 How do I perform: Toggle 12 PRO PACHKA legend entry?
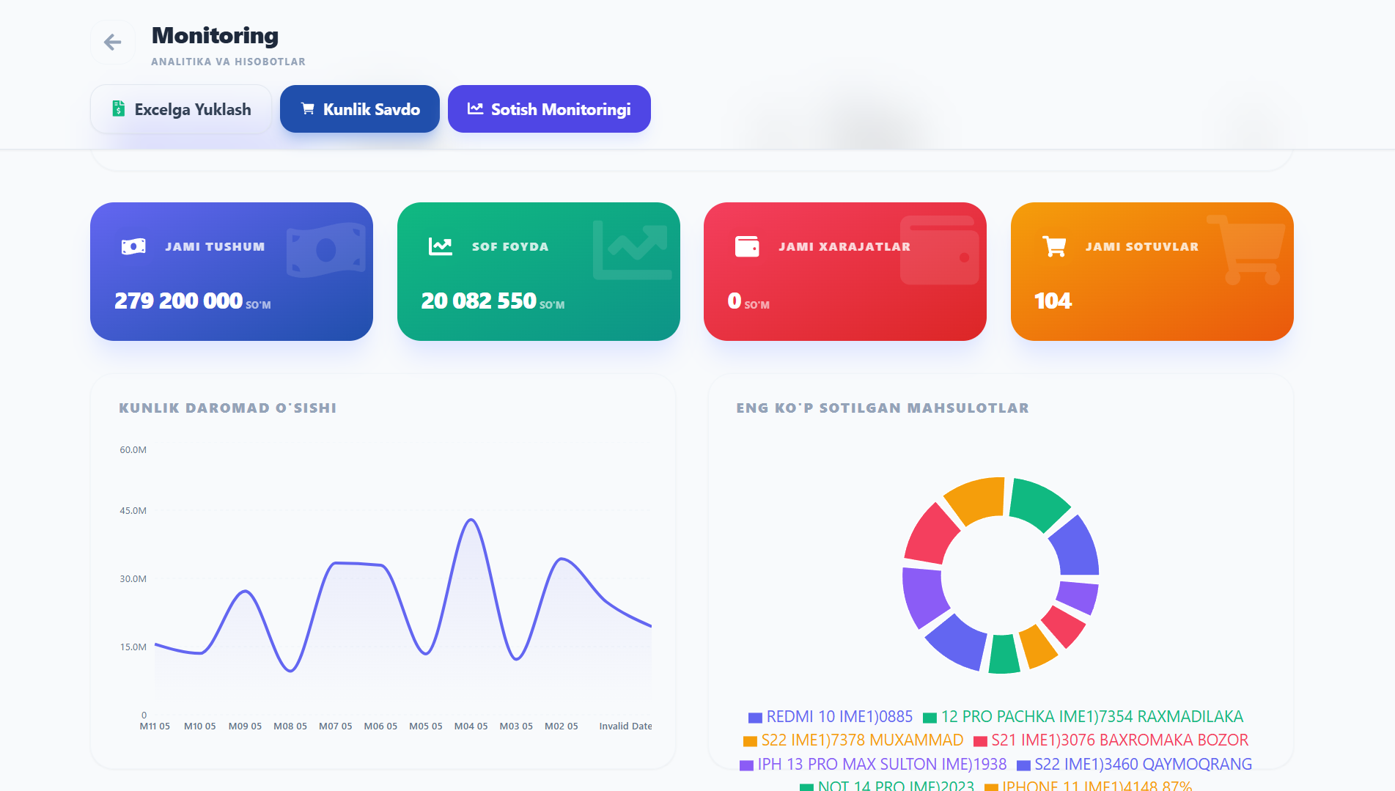[x=1083, y=716]
